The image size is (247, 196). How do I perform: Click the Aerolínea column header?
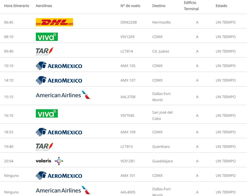point(44,6)
